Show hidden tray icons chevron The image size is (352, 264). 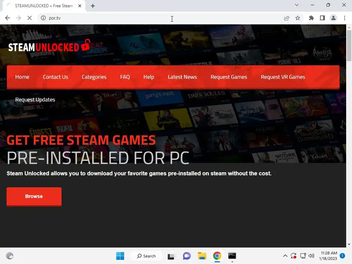(x=285, y=256)
